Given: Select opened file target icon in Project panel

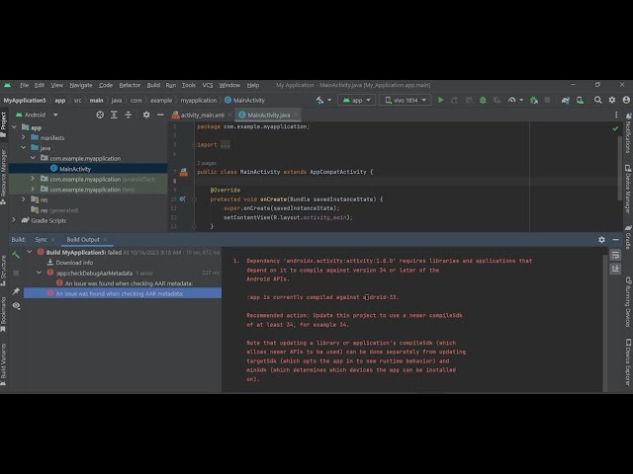Looking at the screenshot, I should click(100, 115).
